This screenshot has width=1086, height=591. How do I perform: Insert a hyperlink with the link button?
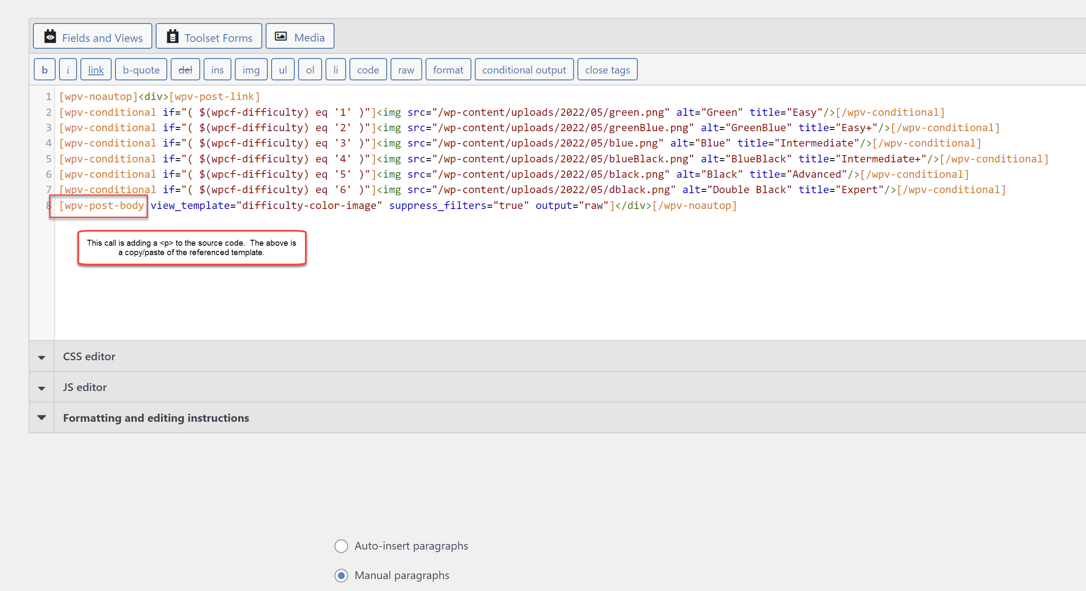point(96,70)
